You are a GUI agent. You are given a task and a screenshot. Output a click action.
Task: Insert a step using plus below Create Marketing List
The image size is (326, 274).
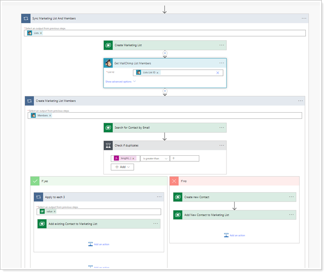coord(165,53)
